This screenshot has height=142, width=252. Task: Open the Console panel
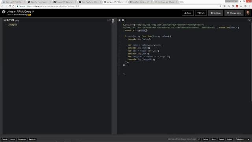[x=4, y=139]
